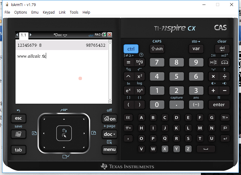
Task: Open the Emu menu
Action: (x=35, y=12)
